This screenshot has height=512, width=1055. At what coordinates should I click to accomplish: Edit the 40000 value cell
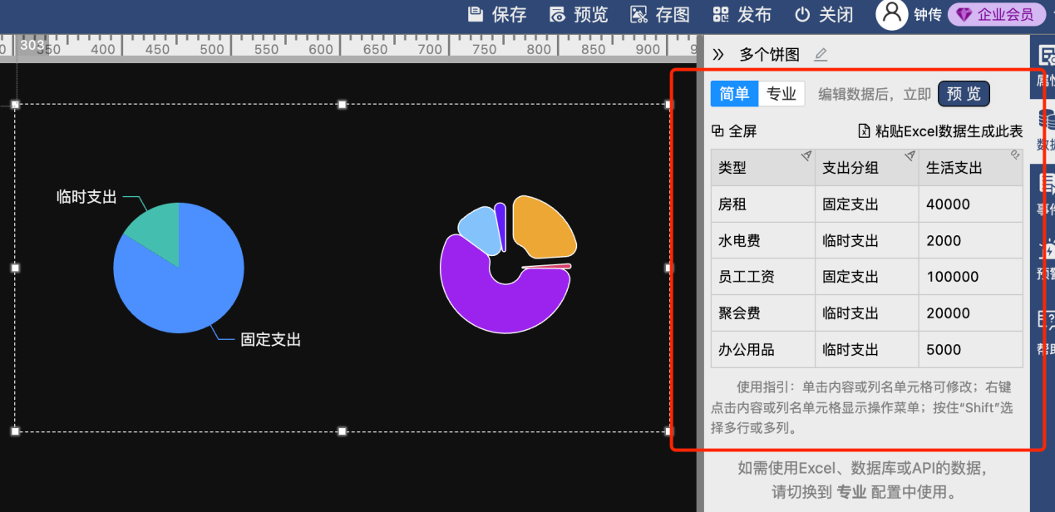(x=970, y=204)
